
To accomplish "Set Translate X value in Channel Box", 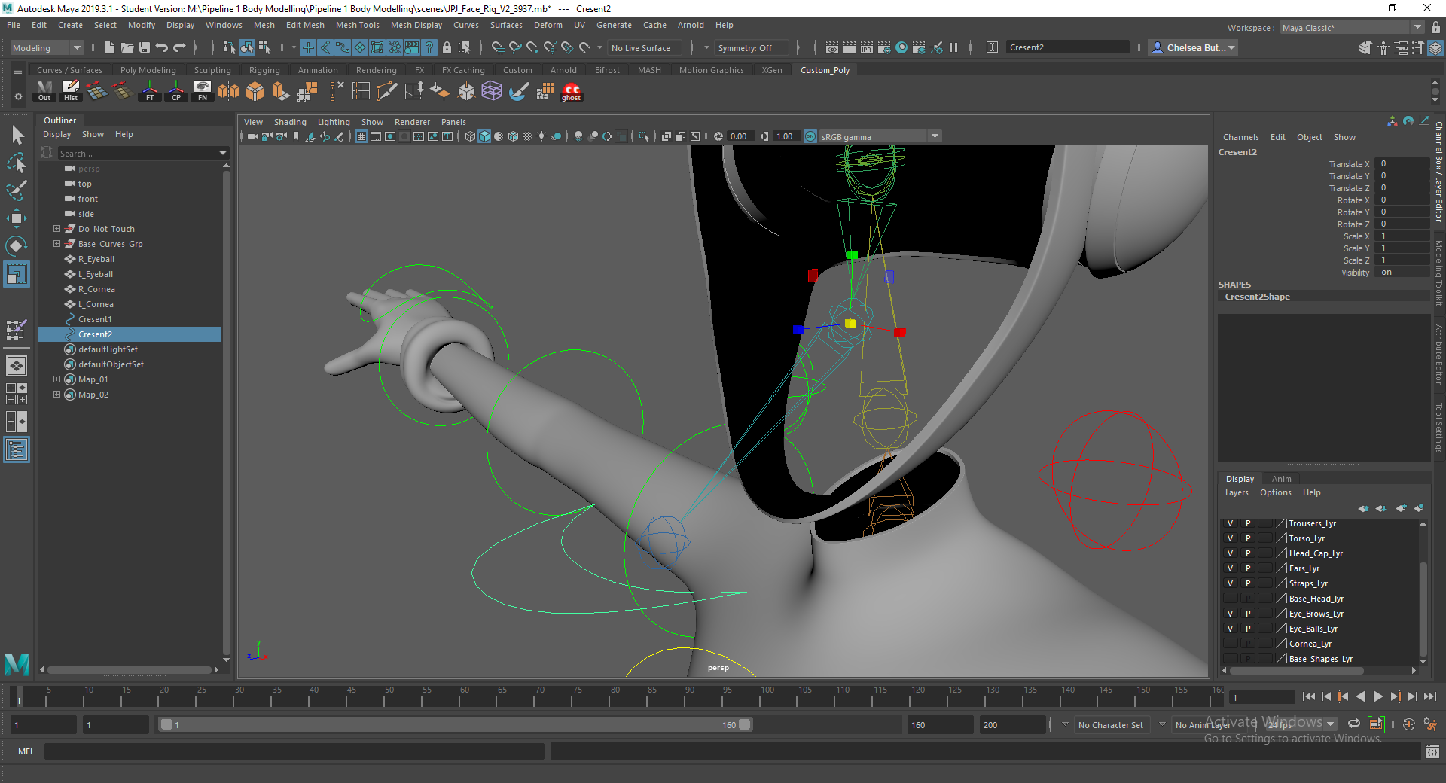I will click(x=1401, y=163).
